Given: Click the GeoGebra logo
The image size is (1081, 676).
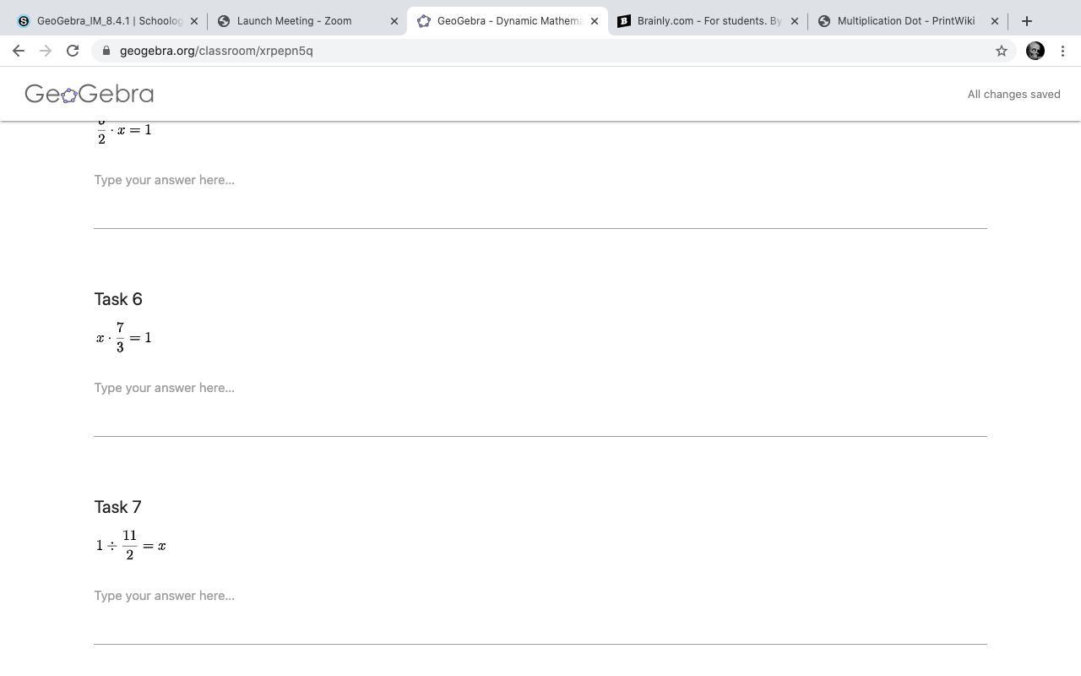Looking at the screenshot, I should pos(89,94).
